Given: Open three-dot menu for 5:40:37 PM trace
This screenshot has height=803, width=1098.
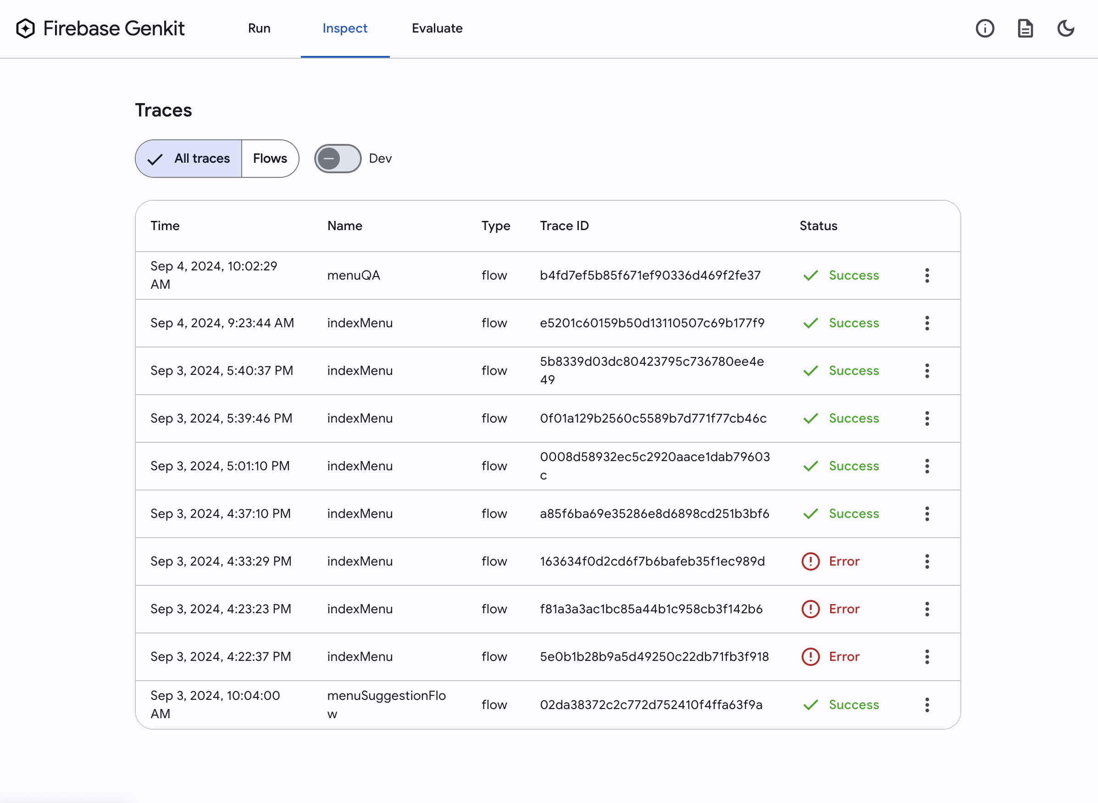Looking at the screenshot, I should (x=927, y=370).
